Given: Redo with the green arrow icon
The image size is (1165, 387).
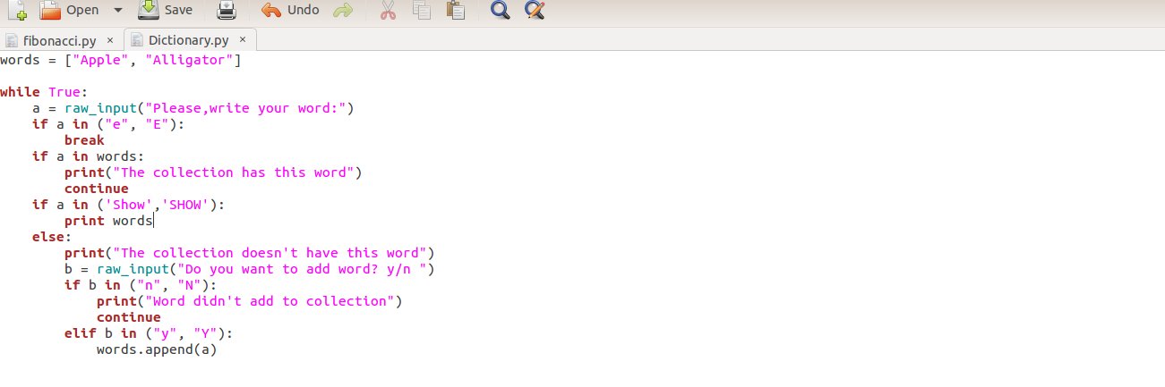Looking at the screenshot, I should coord(342,11).
